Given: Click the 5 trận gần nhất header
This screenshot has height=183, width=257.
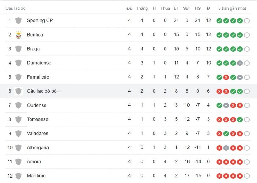Looking at the screenshot, I should (232, 8).
